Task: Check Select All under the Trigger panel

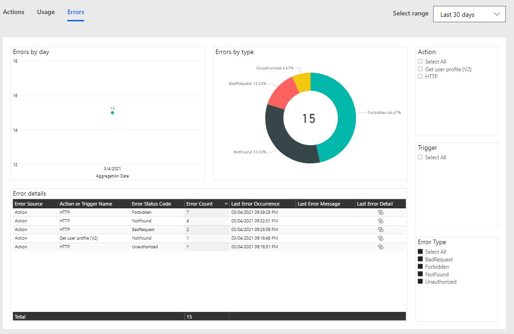Action: (x=420, y=157)
